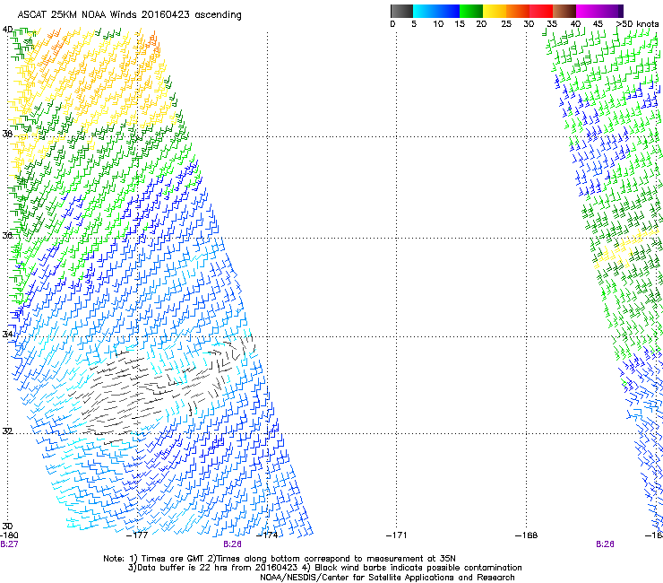The image size is (663, 583).
Task: Pick the brown 35-40 knots color band
Action: (x=564, y=11)
